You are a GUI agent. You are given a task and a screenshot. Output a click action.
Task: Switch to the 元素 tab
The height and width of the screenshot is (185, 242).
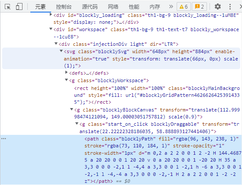[40, 7]
